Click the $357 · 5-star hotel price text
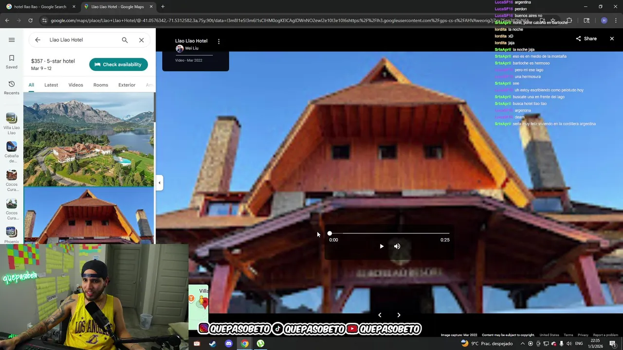Image resolution: width=623 pixels, height=350 pixels. [x=53, y=61]
